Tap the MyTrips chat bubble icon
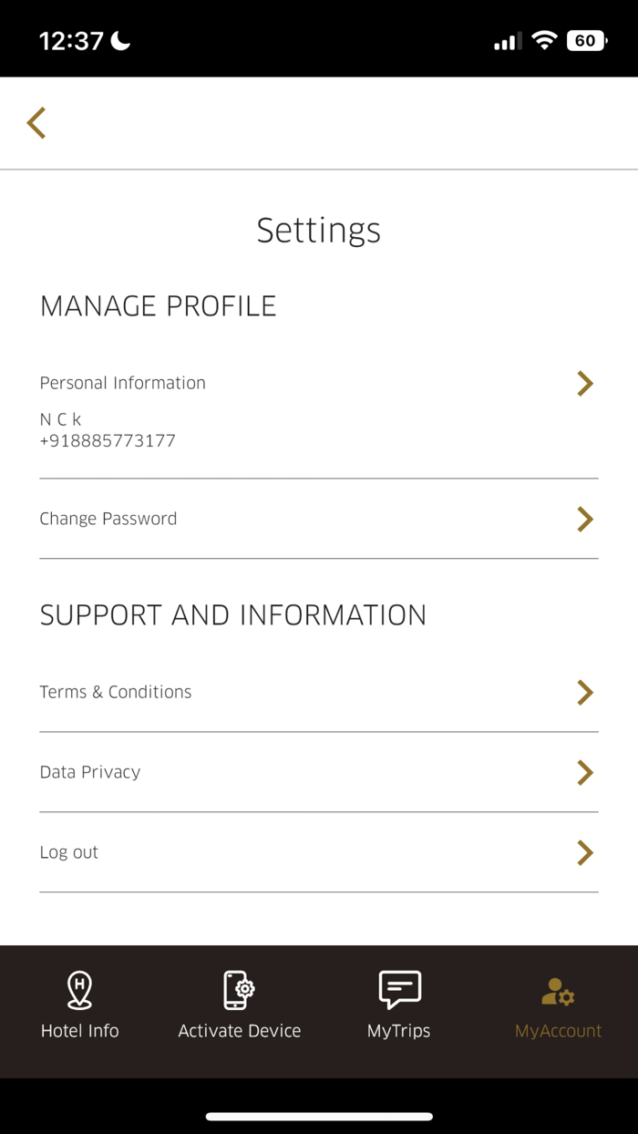 pos(399,990)
